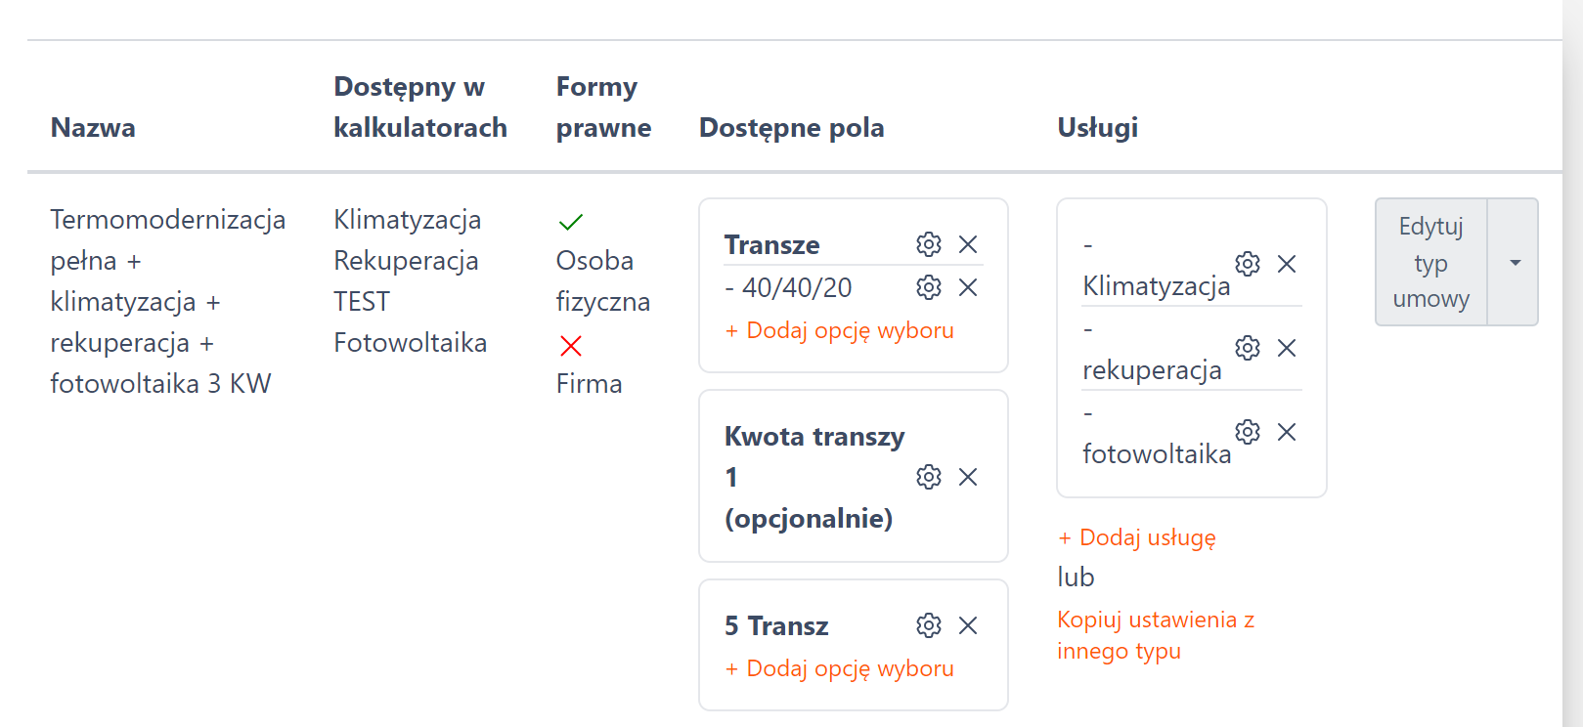Click Dodaj opcję wyboru under 5 Transz
The width and height of the screenshot is (1583, 727).
pos(840,668)
